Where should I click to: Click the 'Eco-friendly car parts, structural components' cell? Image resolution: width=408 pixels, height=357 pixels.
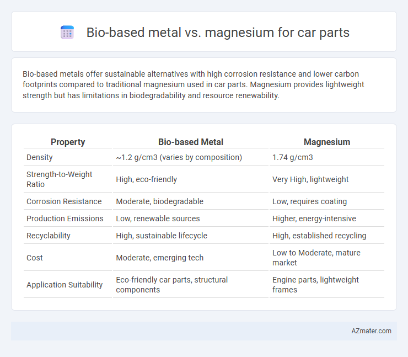point(171,285)
